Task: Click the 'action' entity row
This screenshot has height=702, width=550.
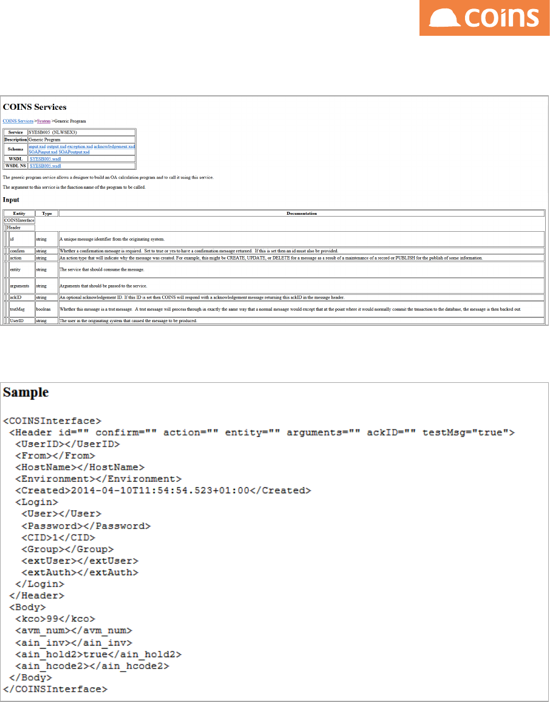Action: (x=274, y=258)
